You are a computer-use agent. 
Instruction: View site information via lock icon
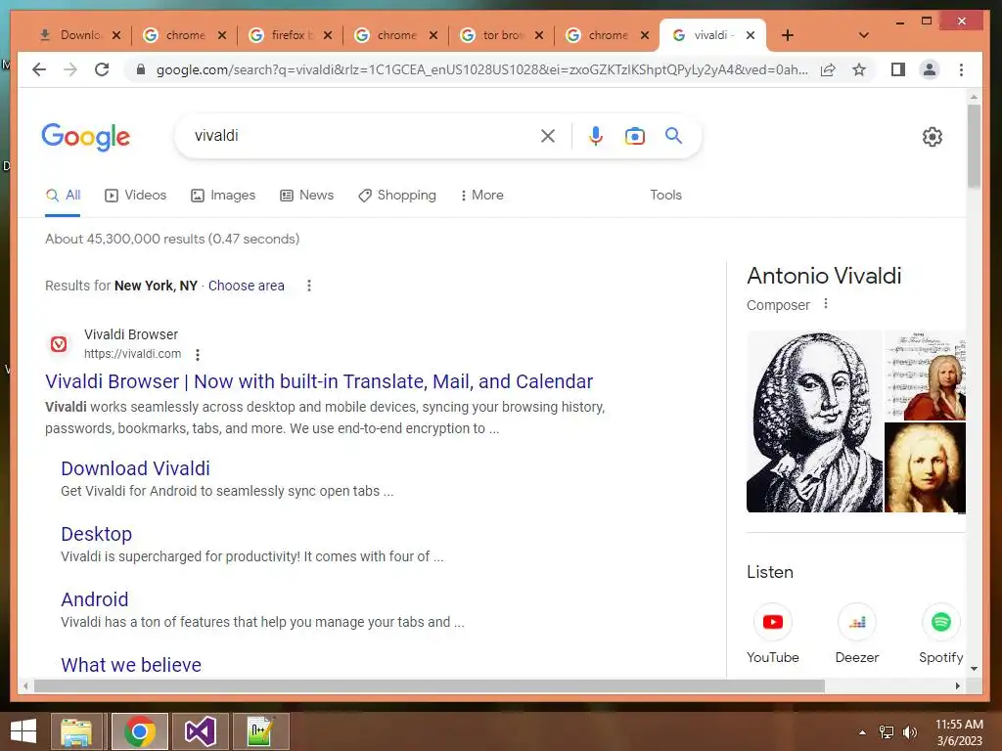tap(141, 69)
